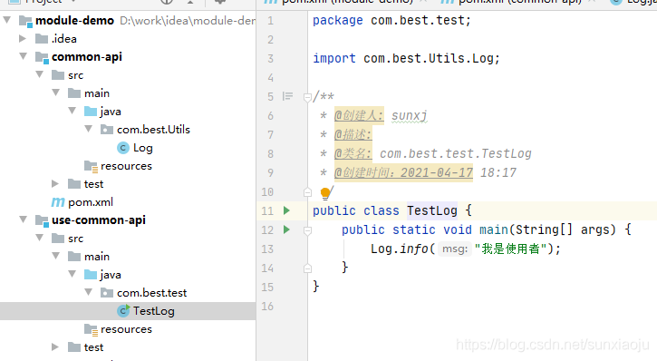Collapse the com.best.test package
This screenshot has width=657, height=361.
tap(89, 292)
